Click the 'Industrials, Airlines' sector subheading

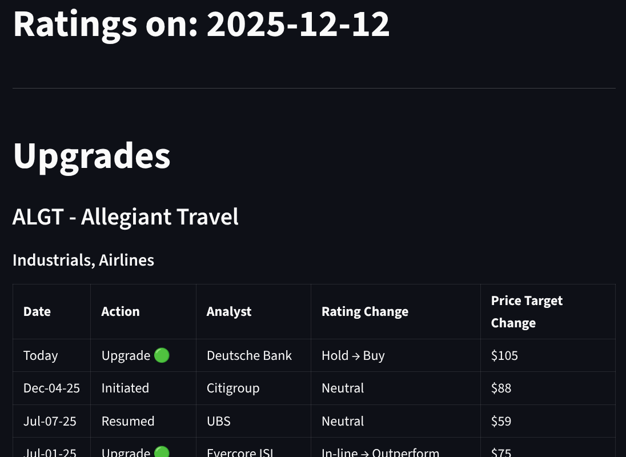pos(83,260)
